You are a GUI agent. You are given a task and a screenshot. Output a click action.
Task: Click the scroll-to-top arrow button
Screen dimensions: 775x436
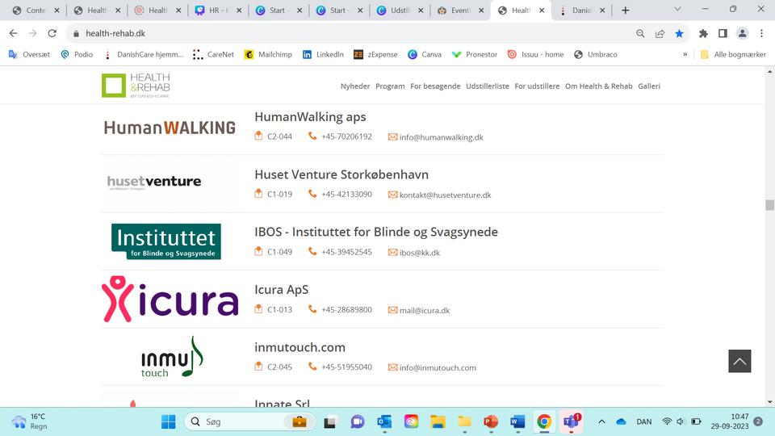739,361
